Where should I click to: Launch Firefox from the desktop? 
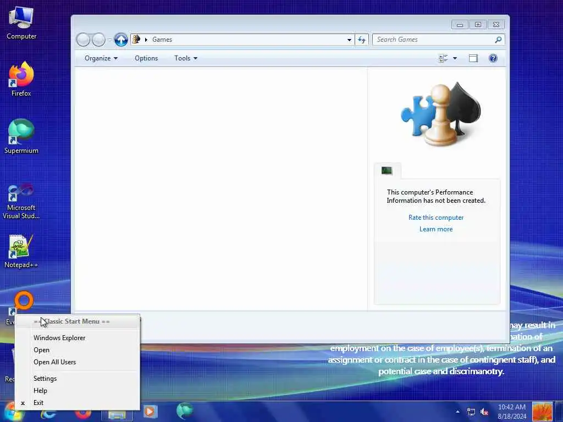tap(21, 79)
